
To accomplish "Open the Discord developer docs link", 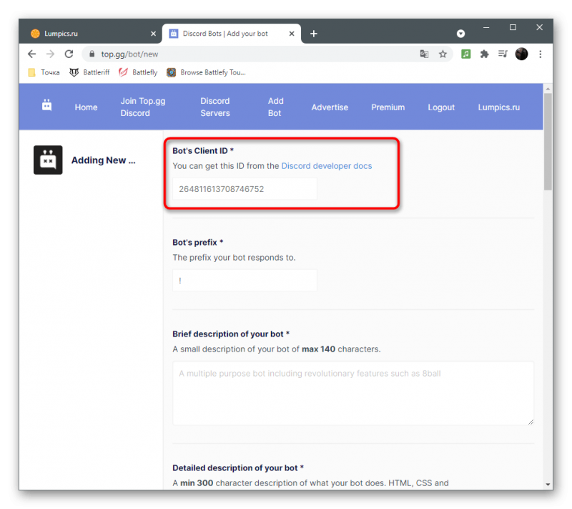I will 327,166.
